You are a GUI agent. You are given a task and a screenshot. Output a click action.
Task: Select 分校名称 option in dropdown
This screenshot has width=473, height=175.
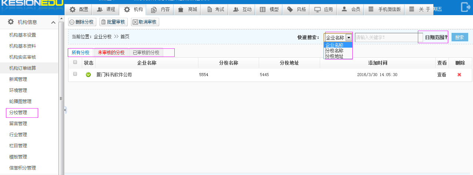point(334,51)
